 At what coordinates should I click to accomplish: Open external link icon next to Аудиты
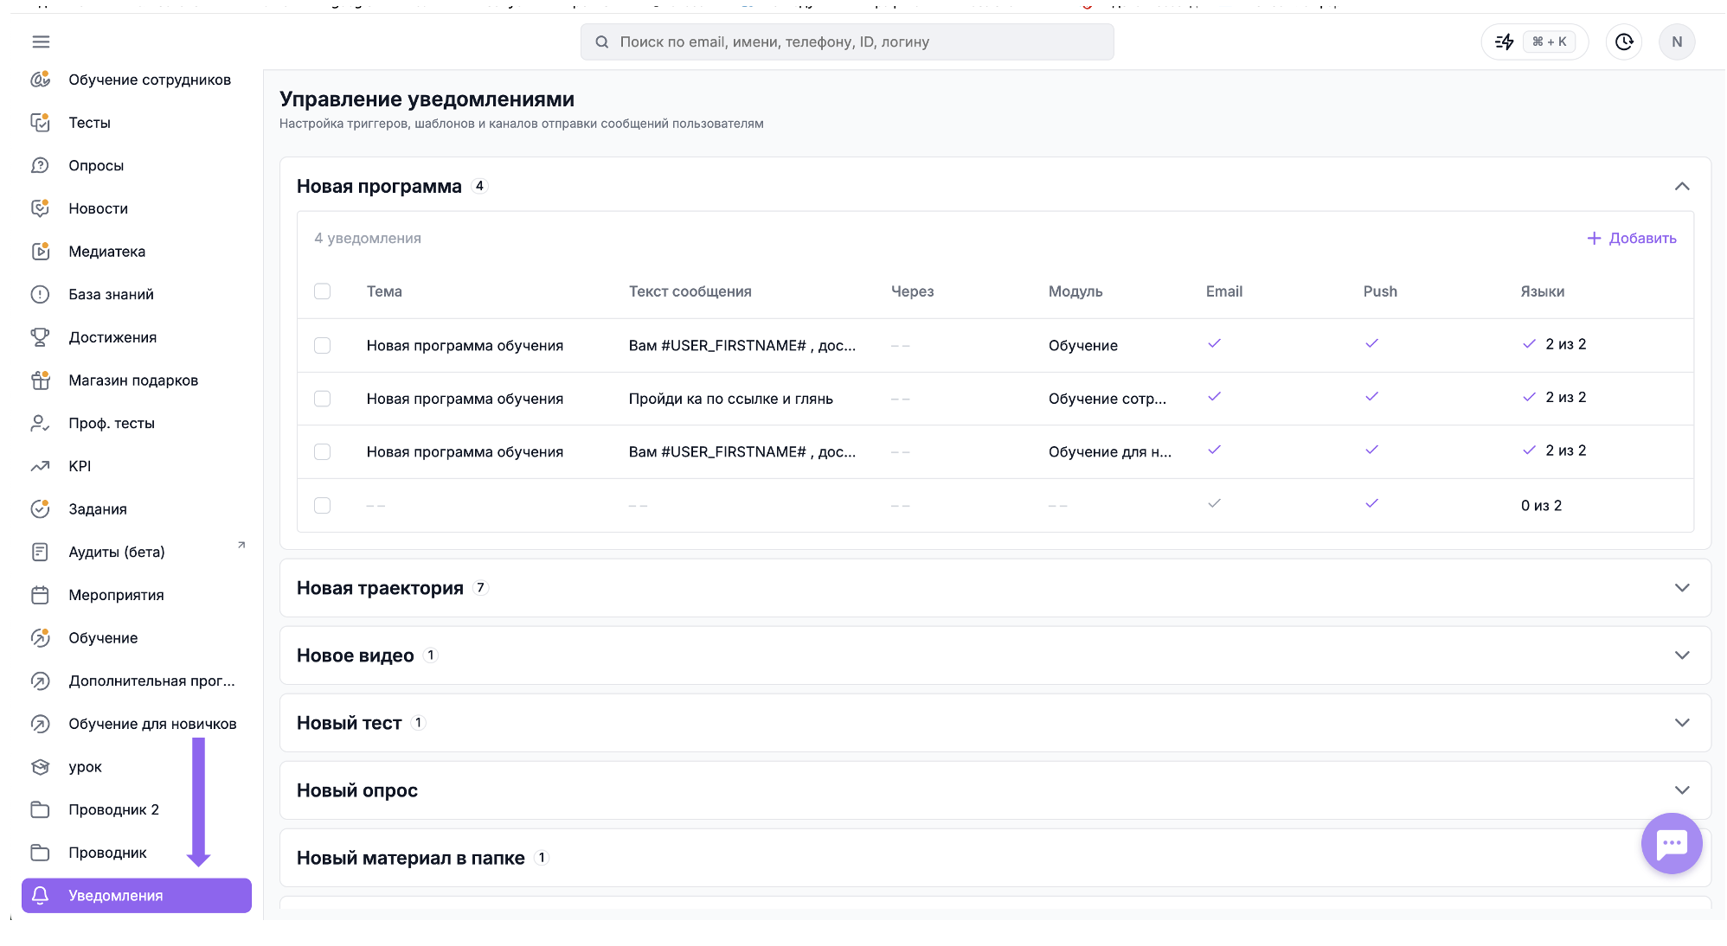[241, 545]
